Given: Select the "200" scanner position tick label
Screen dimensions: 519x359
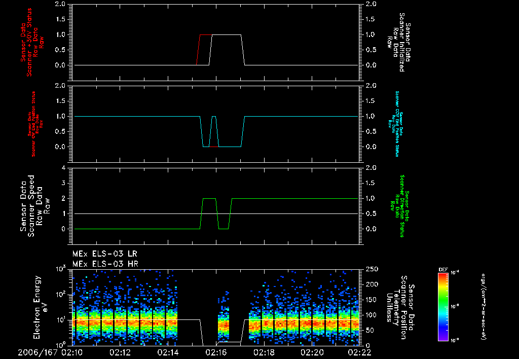Looking at the screenshot, I should point(372,284).
